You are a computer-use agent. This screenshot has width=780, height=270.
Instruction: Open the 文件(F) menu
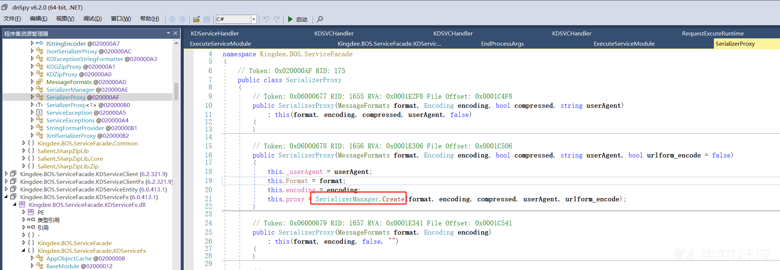click(12, 19)
